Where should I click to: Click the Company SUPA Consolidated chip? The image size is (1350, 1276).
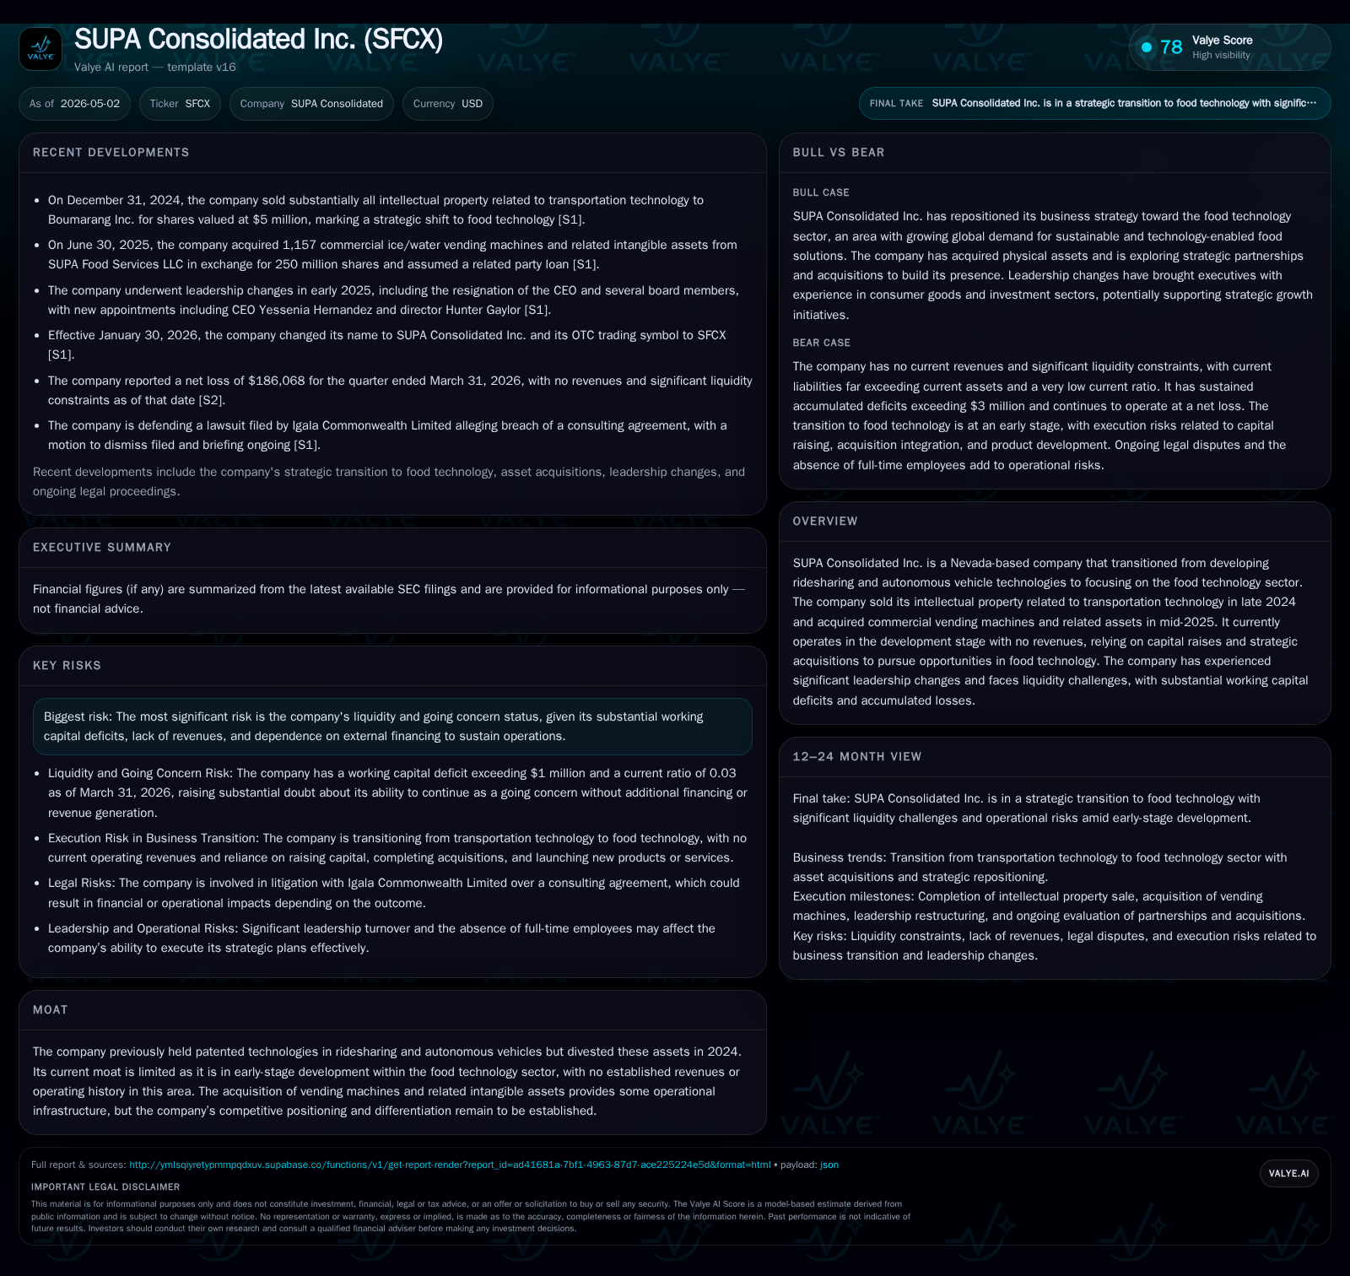tap(311, 104)
